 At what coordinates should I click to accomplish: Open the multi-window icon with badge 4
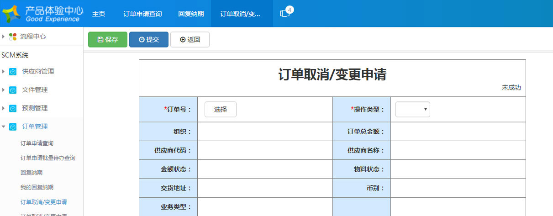tap(285, 13)
